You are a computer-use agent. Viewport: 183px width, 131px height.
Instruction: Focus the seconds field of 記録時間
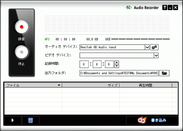click(x=109, y=64)
